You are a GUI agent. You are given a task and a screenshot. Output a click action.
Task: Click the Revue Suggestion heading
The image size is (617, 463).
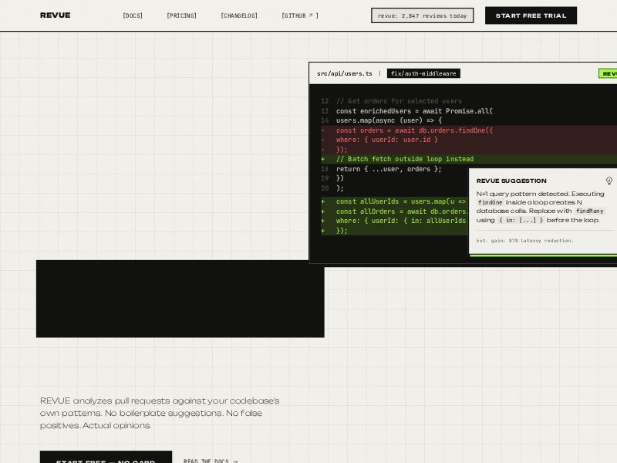pos(511,181)
